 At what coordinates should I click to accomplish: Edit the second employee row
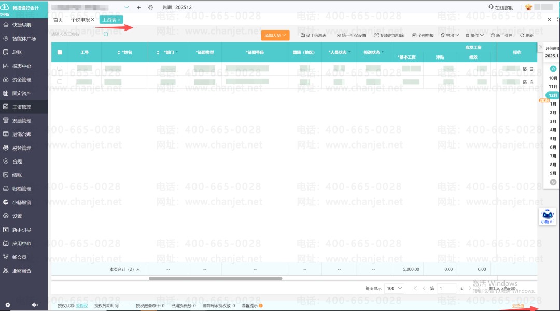[x=525, y=82]
